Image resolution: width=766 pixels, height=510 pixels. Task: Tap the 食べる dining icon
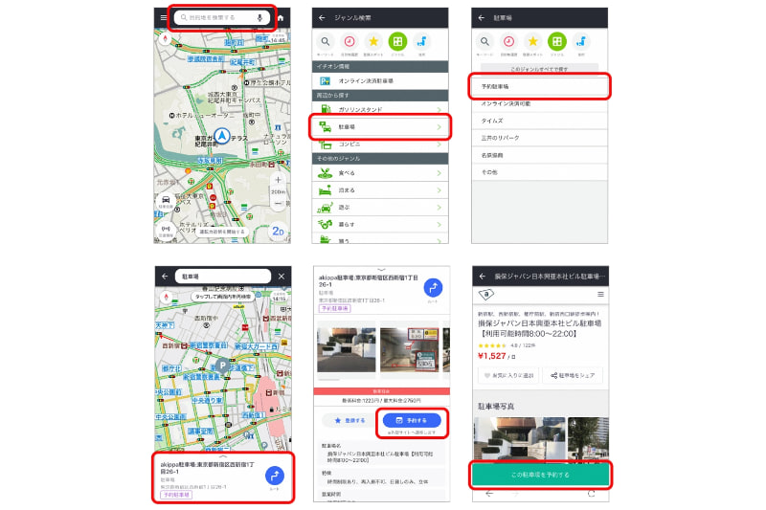click(x=326, y=173)
